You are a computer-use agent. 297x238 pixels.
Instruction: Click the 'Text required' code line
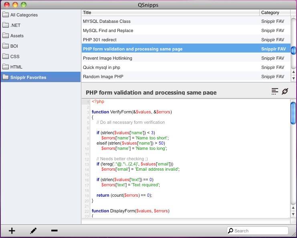(x=131, y=185)
